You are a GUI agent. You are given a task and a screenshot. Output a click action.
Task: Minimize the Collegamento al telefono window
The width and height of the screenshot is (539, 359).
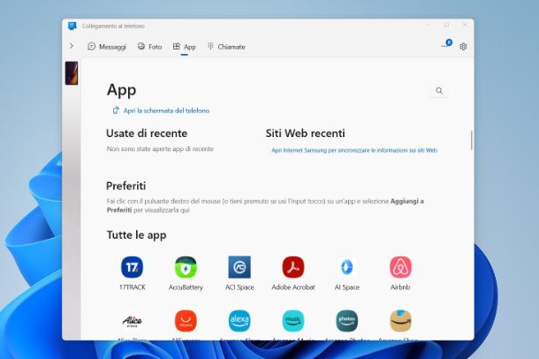(428, 25)
